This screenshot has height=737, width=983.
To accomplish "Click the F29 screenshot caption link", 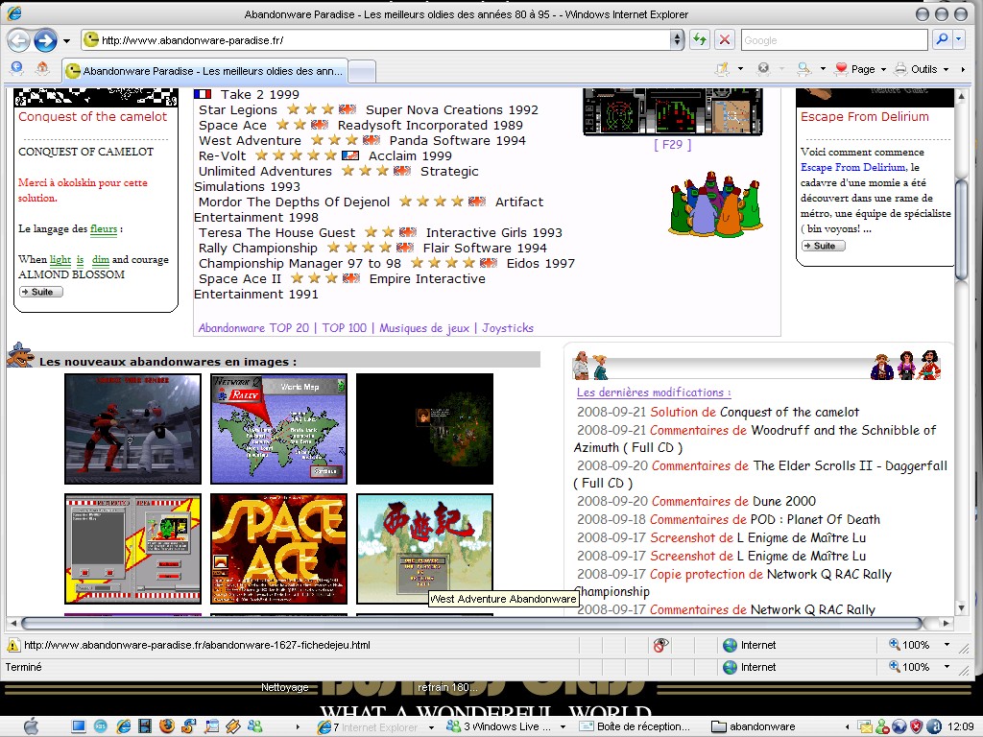I will click(x=672, y=145).
